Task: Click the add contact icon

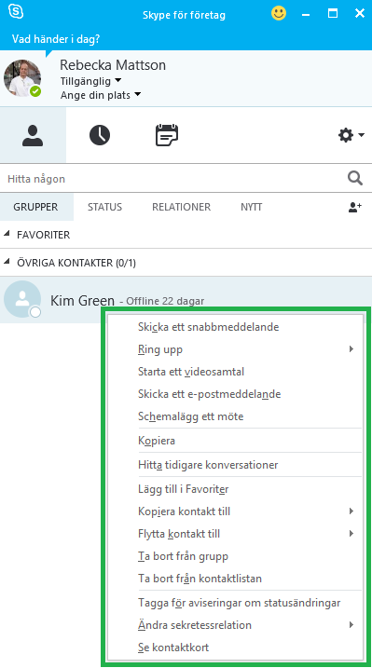Action: coord(355,207)
